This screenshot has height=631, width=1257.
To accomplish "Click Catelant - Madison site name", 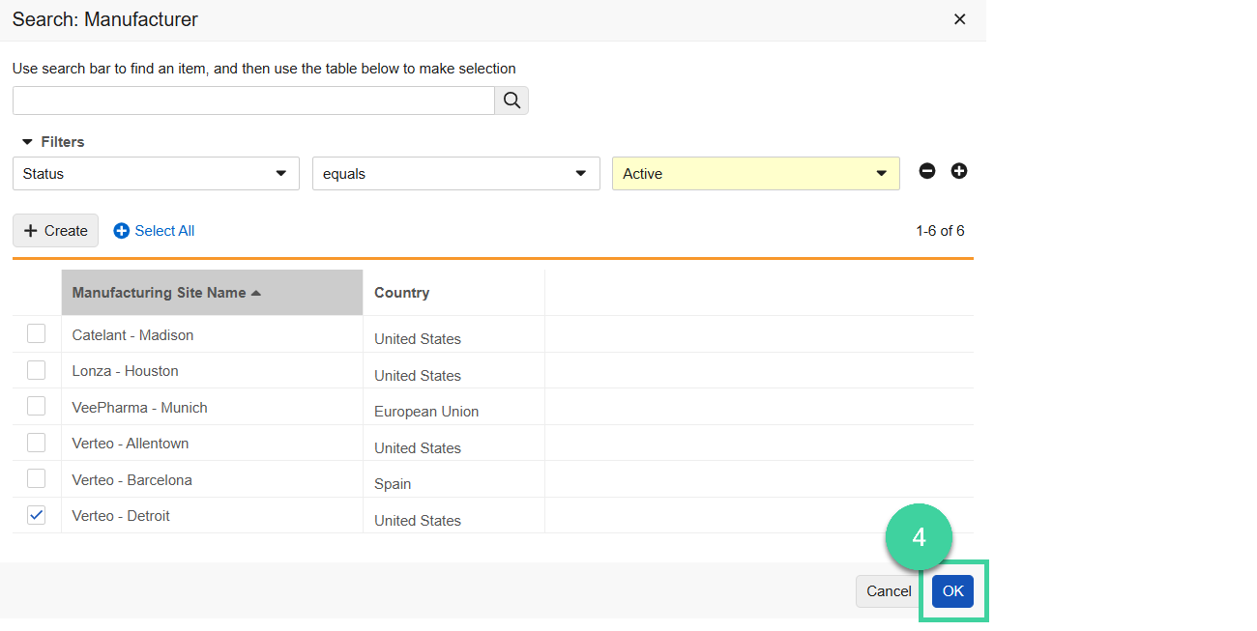I will click(132, 335).
